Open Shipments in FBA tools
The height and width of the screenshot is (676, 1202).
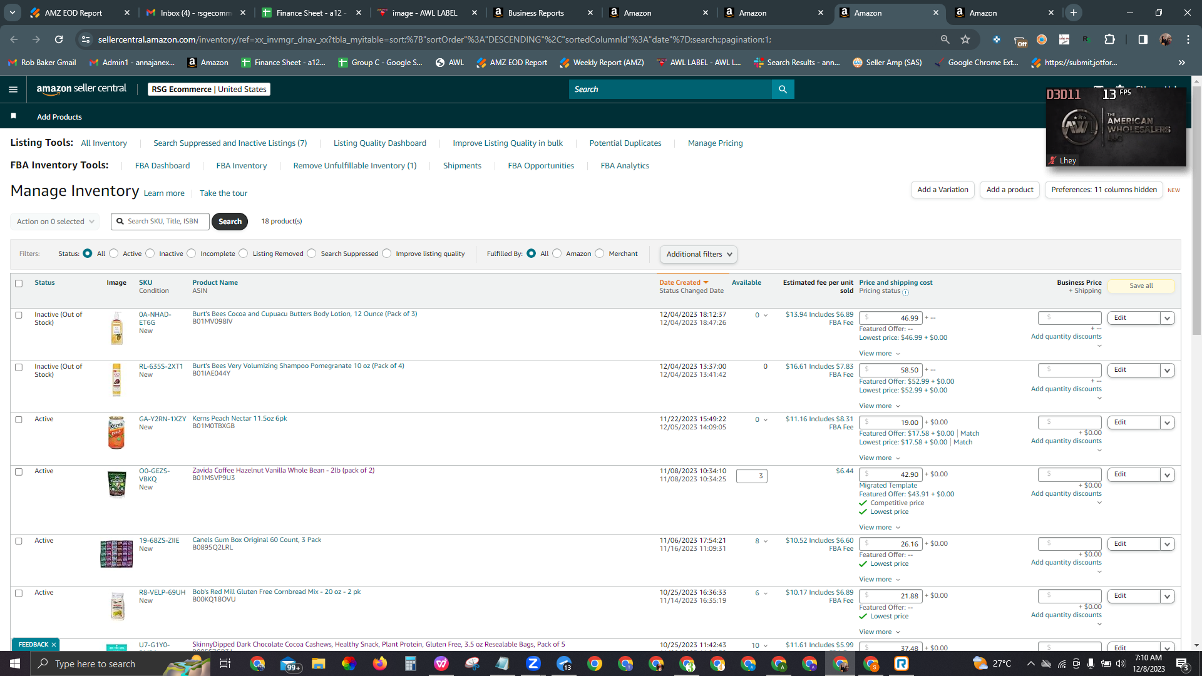(x=462, y=165)
